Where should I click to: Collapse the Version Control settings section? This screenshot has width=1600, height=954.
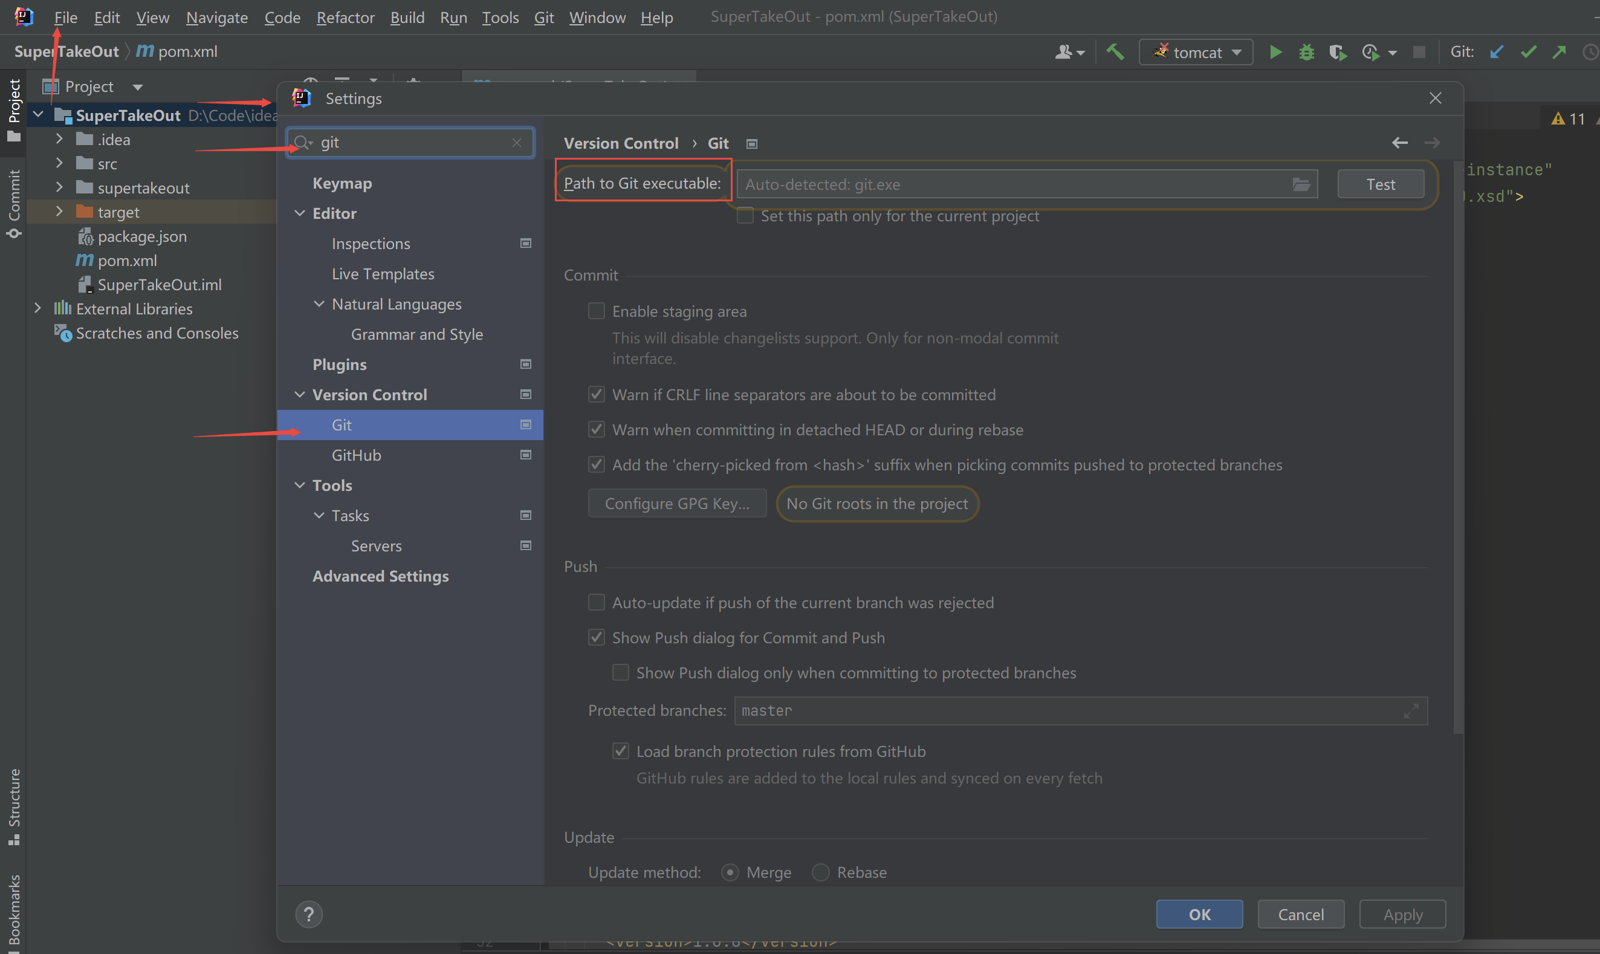click(x=299, y=394)
